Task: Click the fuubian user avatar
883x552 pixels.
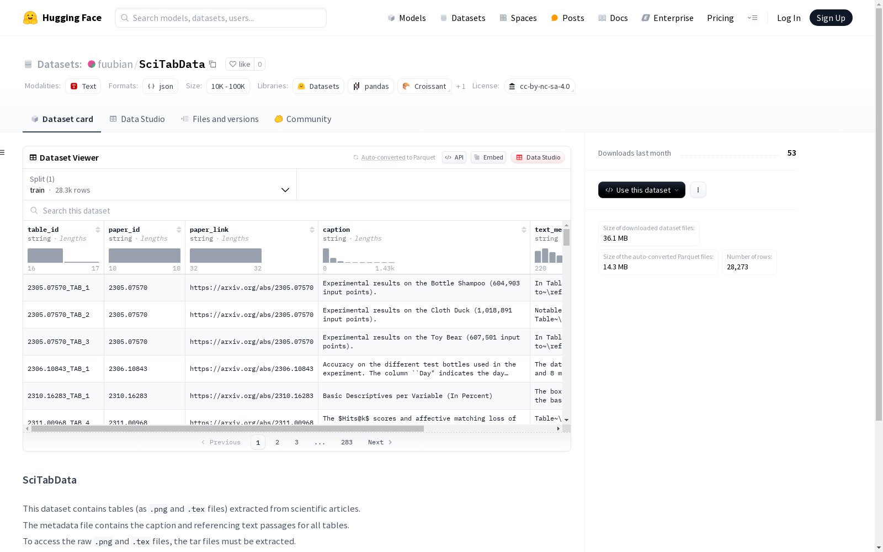Action: (92, 64)
